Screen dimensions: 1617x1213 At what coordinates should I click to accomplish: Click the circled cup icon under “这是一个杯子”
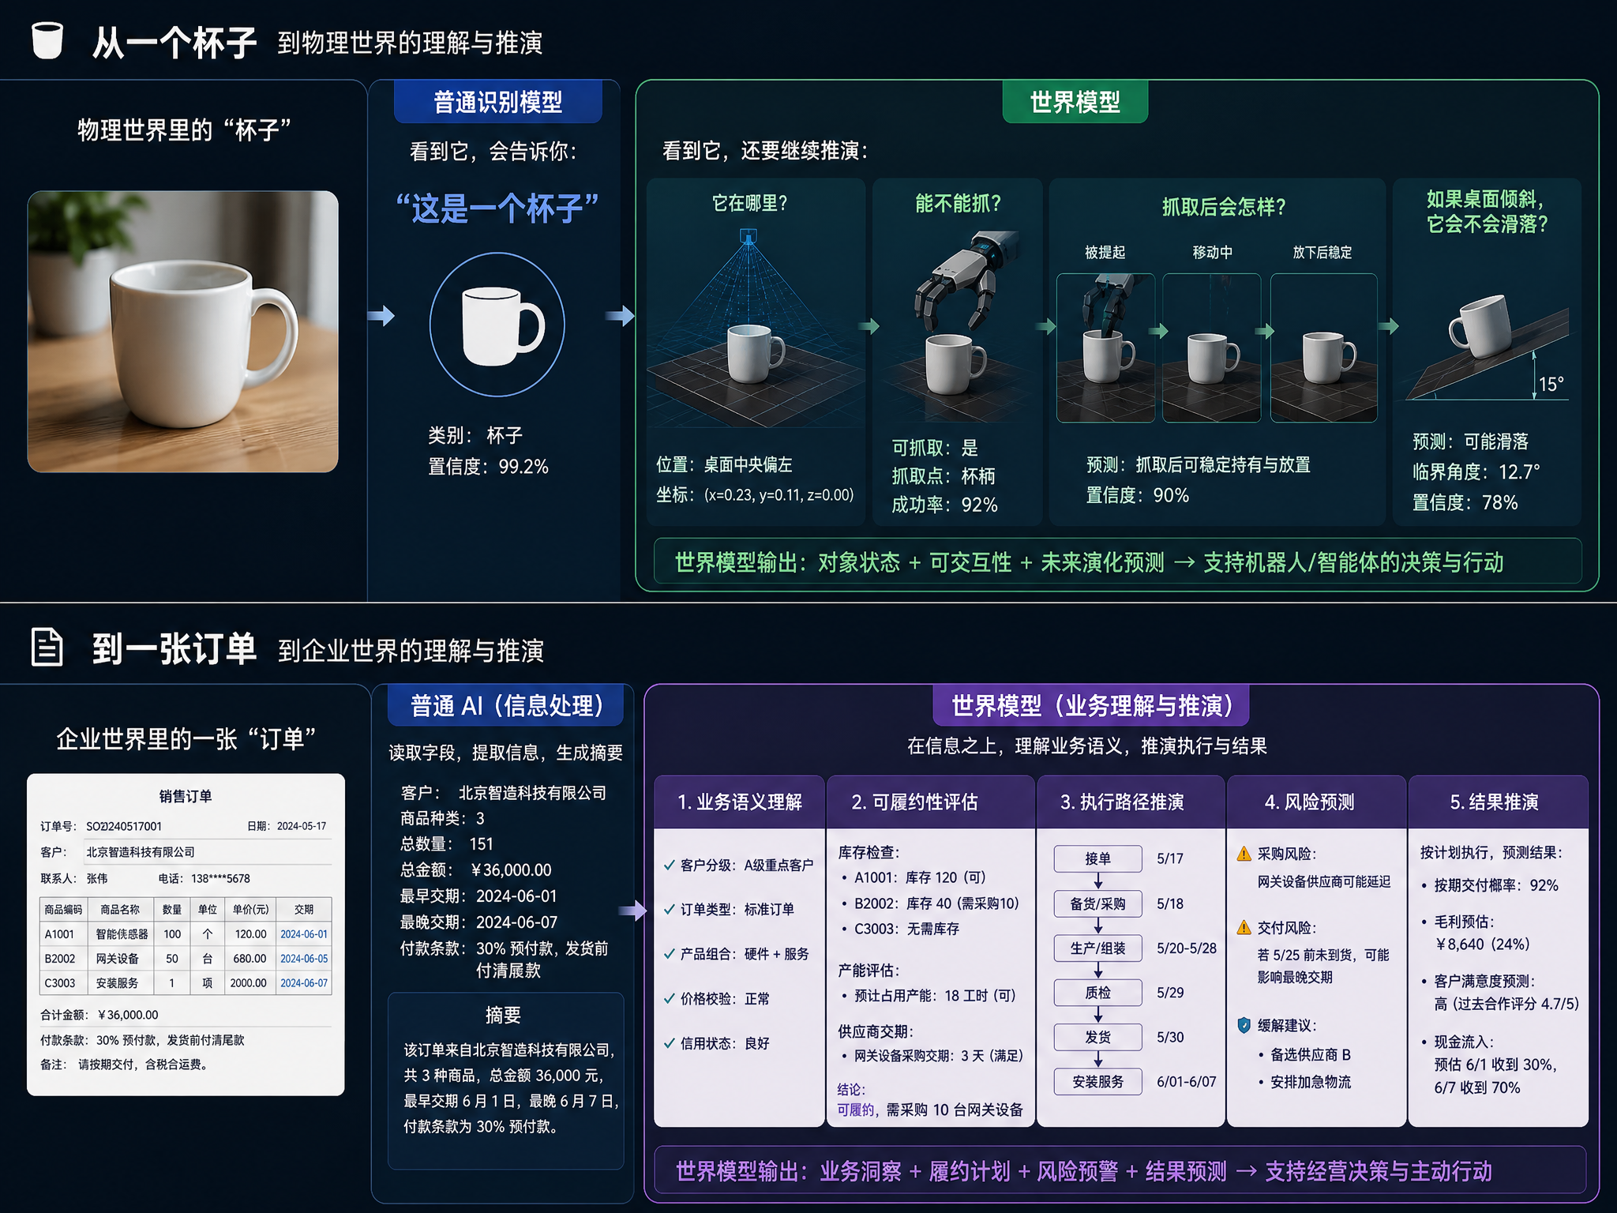pos(497,325)
